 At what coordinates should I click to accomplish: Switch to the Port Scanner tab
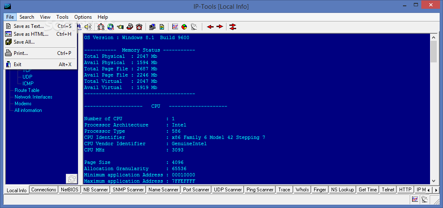point(196,190)
